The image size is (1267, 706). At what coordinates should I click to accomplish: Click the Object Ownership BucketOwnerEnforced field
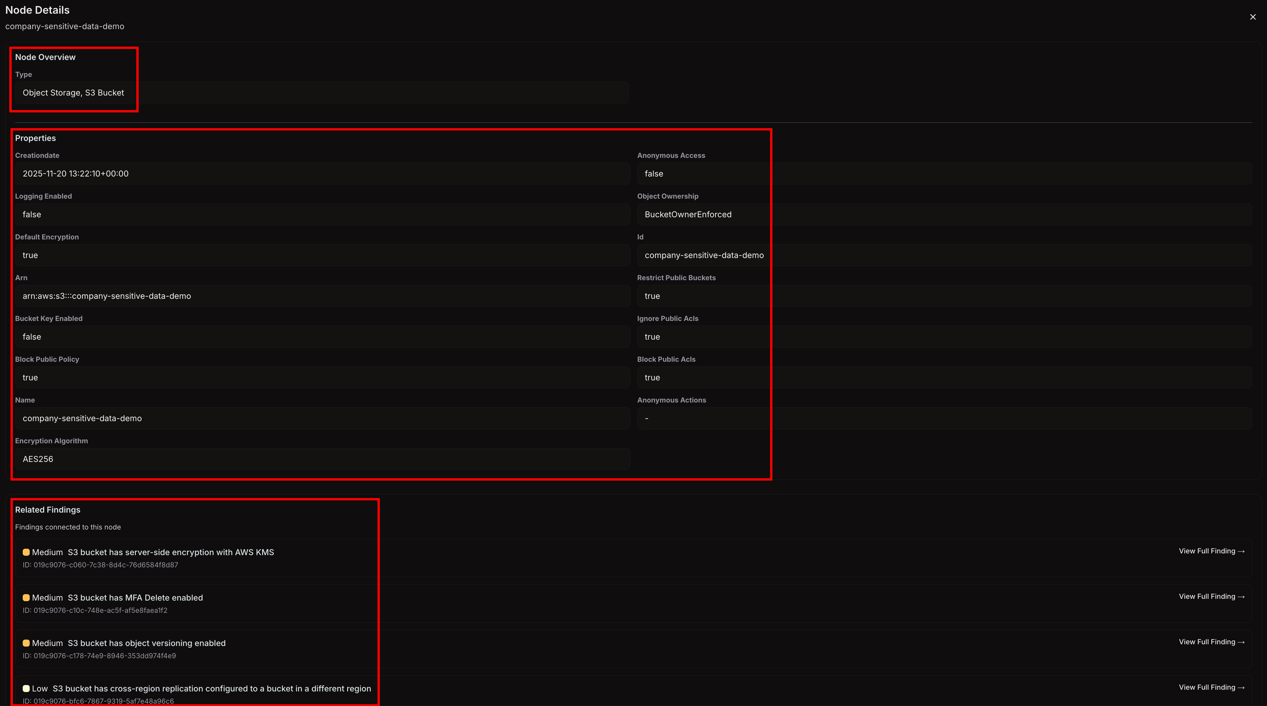click(x=944, y=214)
